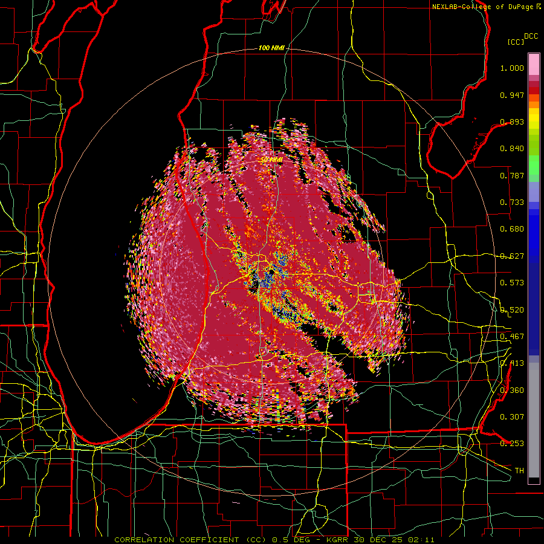Click the 0.413 scale value
544x544 pixels.
[512, 363]
